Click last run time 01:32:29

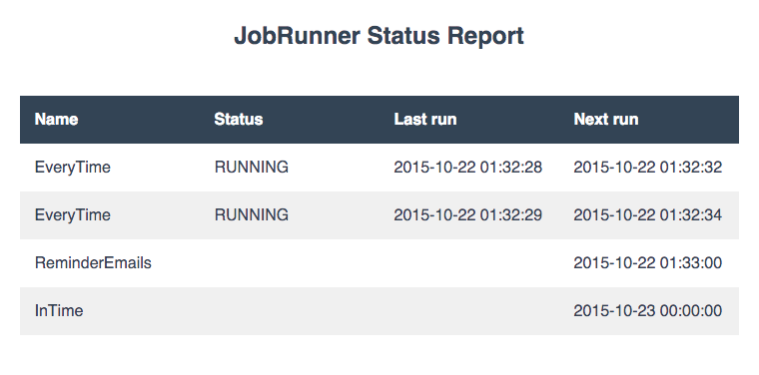pyautogui.click(x=468, y=215)
